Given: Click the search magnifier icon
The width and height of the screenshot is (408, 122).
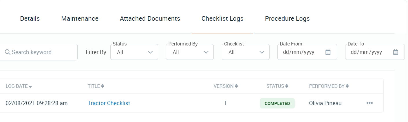Looking at the screenshot, I should (x=8, y=52).
